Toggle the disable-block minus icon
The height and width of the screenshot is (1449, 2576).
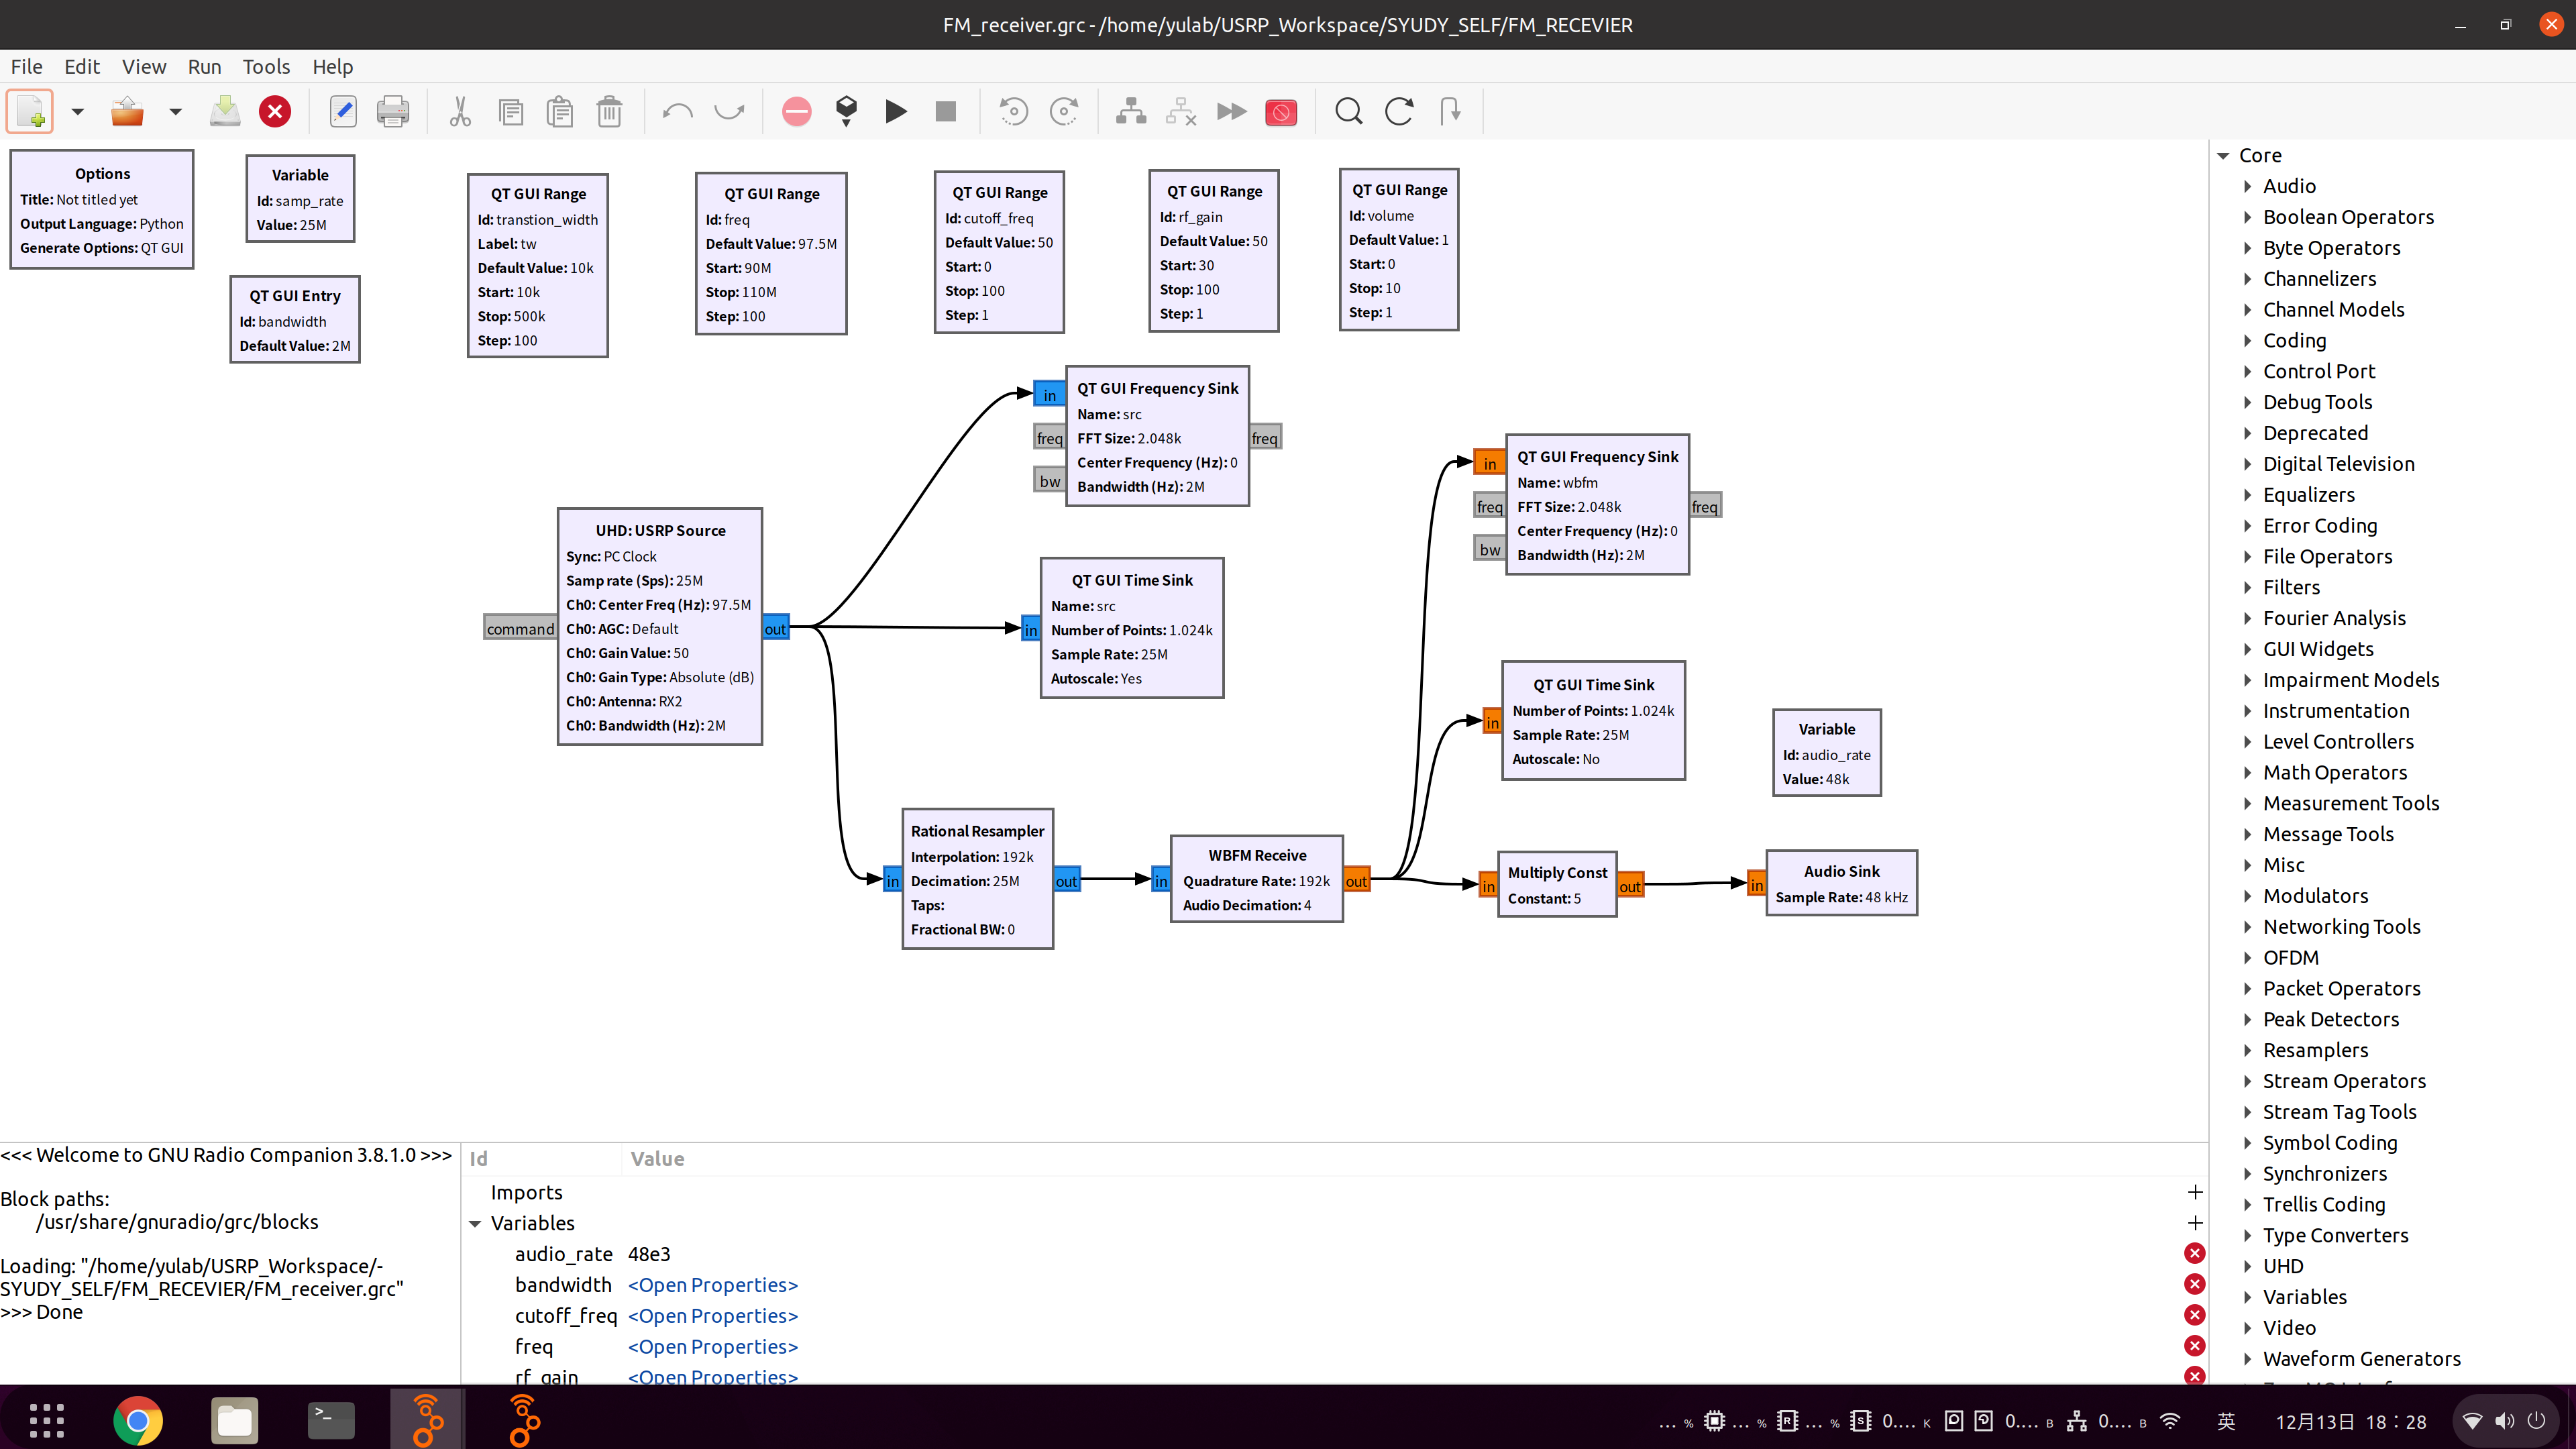(x=796, y=111)
